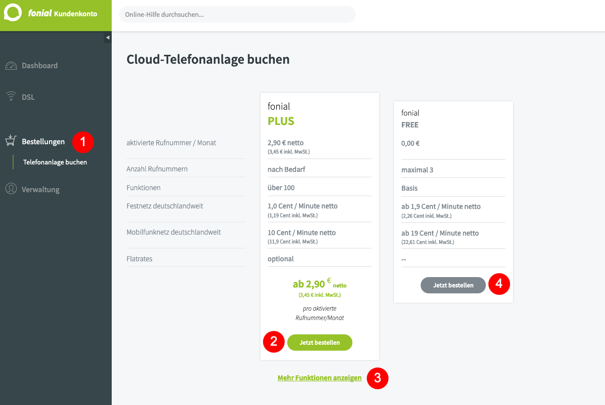Click the Mehr Funktionen anzeigen link
Viewport: 605px width, 405px height.
[x=320, y=378]
